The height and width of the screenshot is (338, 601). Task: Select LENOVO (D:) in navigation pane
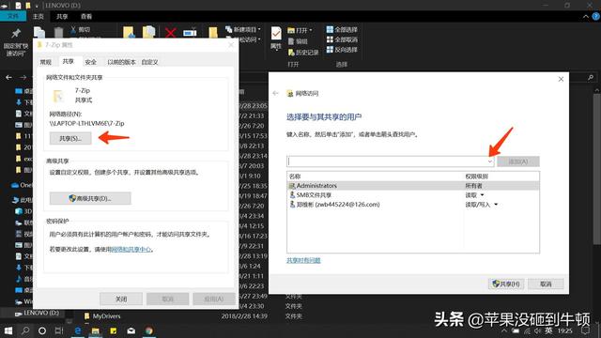(37, 313)
